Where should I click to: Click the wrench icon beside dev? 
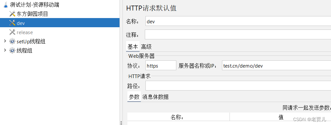[x=12, y=23]
